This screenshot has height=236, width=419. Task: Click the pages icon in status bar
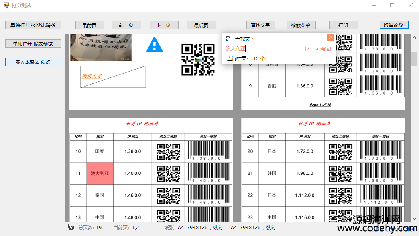pos(71,227)
